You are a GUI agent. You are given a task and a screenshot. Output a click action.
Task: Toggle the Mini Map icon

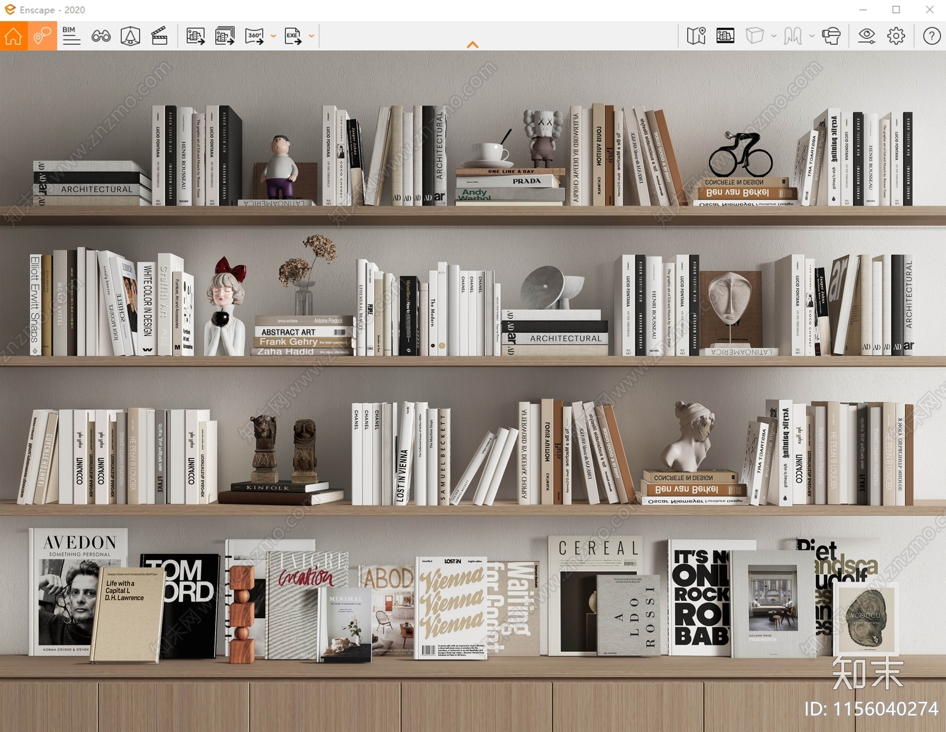pos(696,36)
